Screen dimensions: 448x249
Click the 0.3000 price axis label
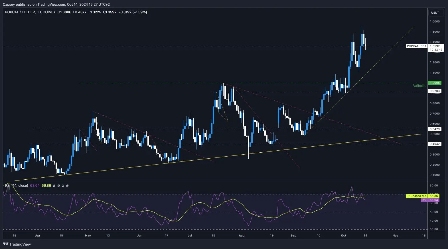pyautogui.click(x=435, y=155)
